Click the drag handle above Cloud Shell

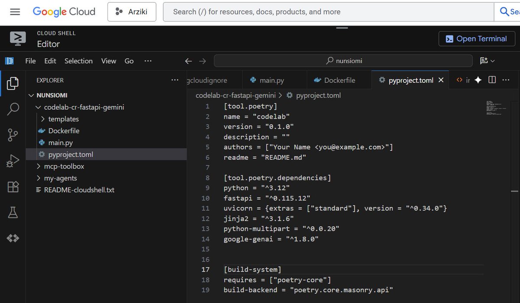coord(342,28)
